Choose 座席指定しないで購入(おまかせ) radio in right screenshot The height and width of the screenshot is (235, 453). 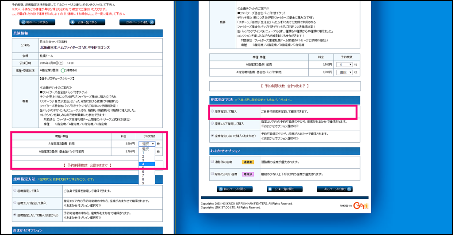[x=212, y=135]
